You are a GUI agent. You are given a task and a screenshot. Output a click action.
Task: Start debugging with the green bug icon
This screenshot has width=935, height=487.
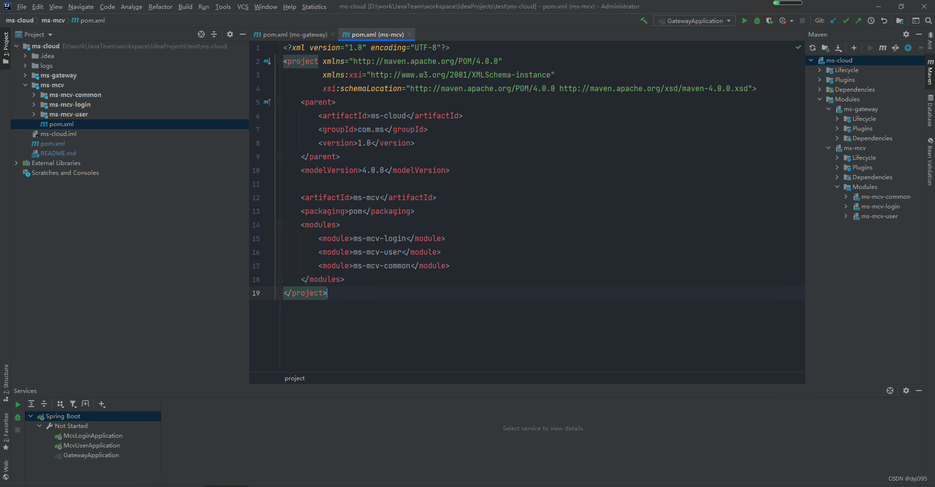click(x=757, y=20)
